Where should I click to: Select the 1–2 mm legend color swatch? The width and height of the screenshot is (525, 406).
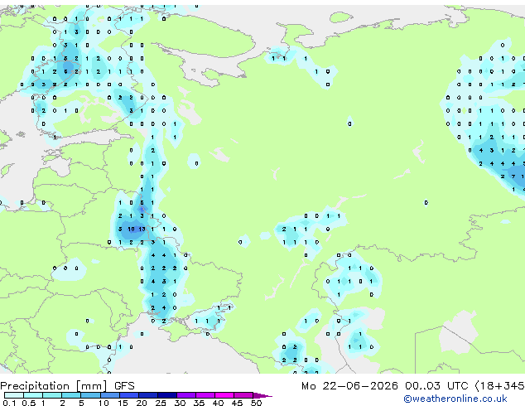click(x=52, y=395)
